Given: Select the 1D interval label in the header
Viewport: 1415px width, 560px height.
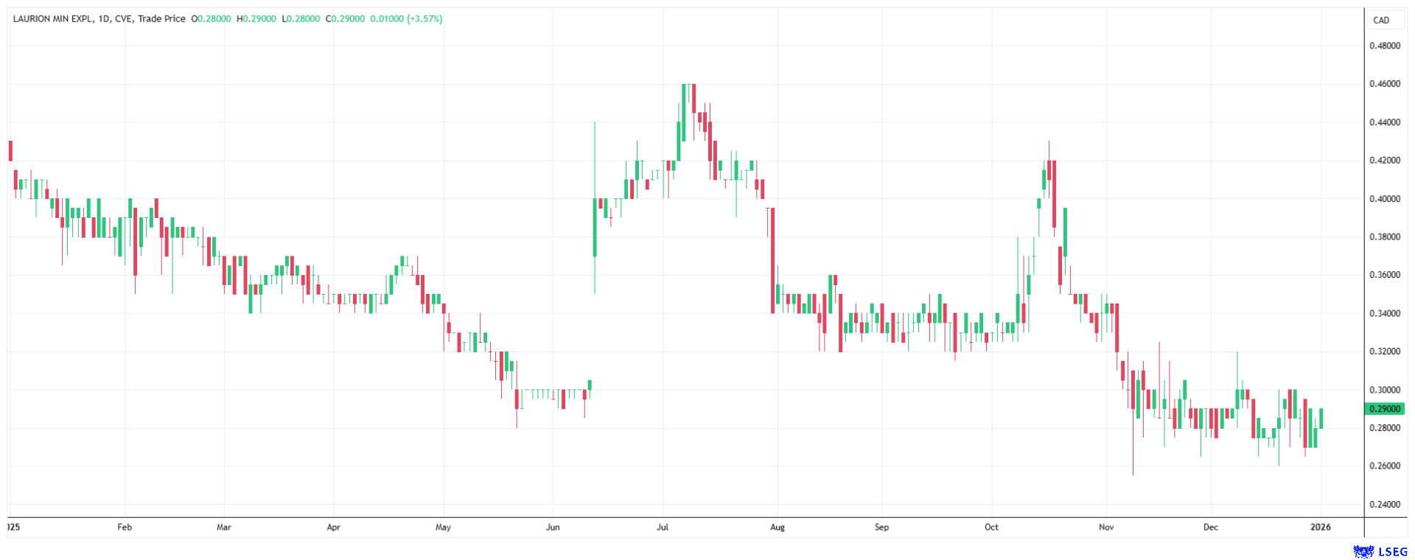Looking at the screenshot, I should click(x=104, y=19).
